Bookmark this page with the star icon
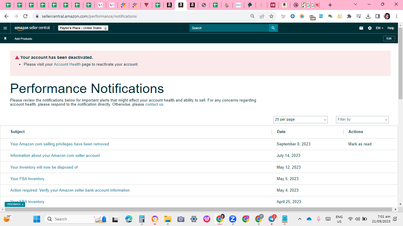Viewport: 403px width, 226px height. [x=271, y=16]
